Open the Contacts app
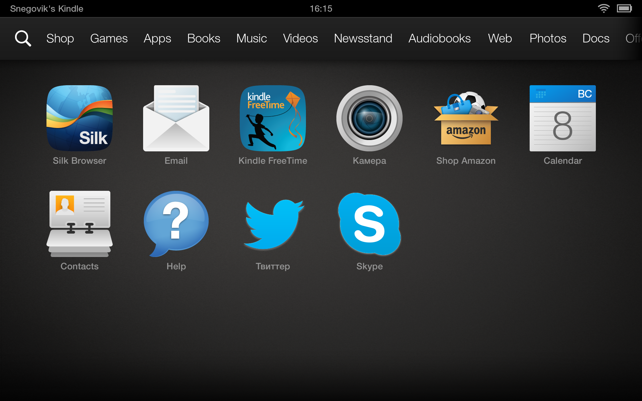 point(79,224)
